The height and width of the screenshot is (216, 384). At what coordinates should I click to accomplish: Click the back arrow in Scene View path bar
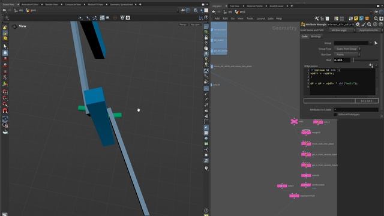4,10
